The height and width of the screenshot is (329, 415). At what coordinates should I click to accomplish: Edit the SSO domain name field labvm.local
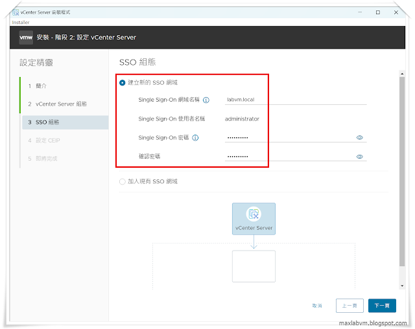tap(296, 100)
